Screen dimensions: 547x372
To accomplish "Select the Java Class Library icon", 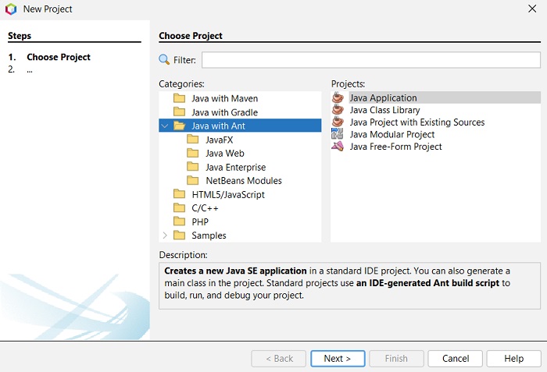I will (338, 110).
